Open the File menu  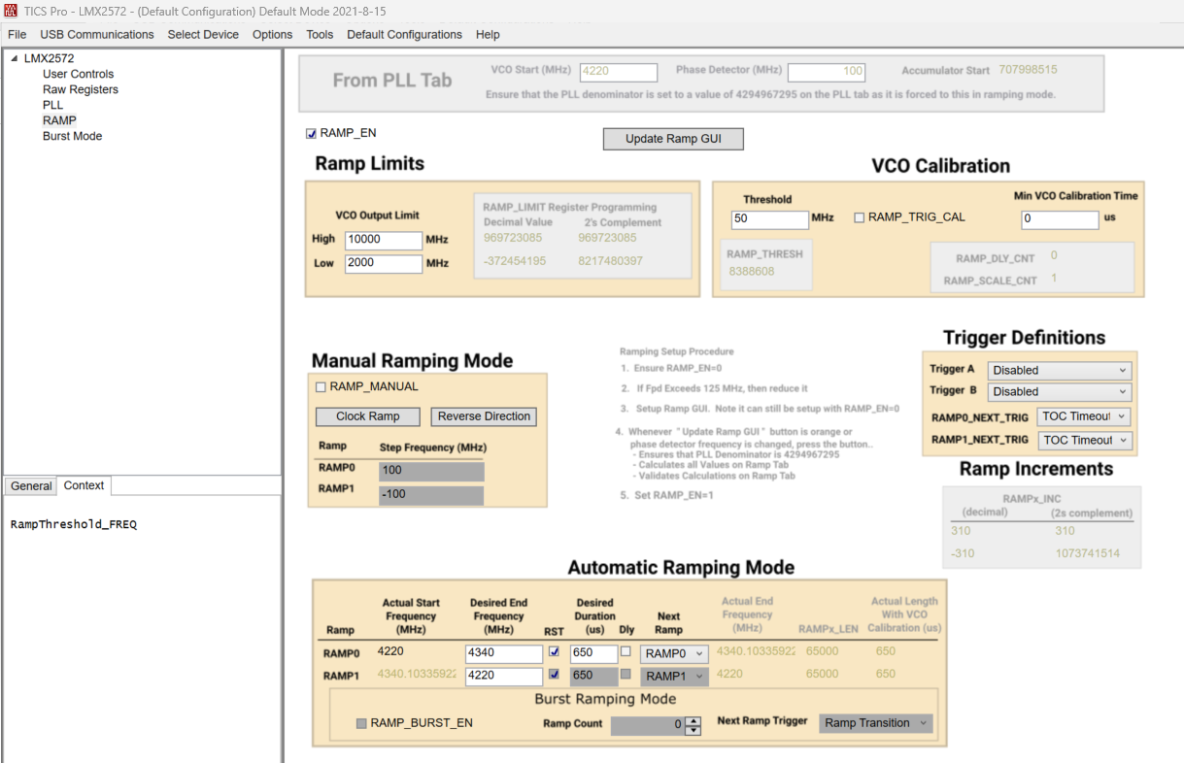pyautogui.click(x=17, y=34)
